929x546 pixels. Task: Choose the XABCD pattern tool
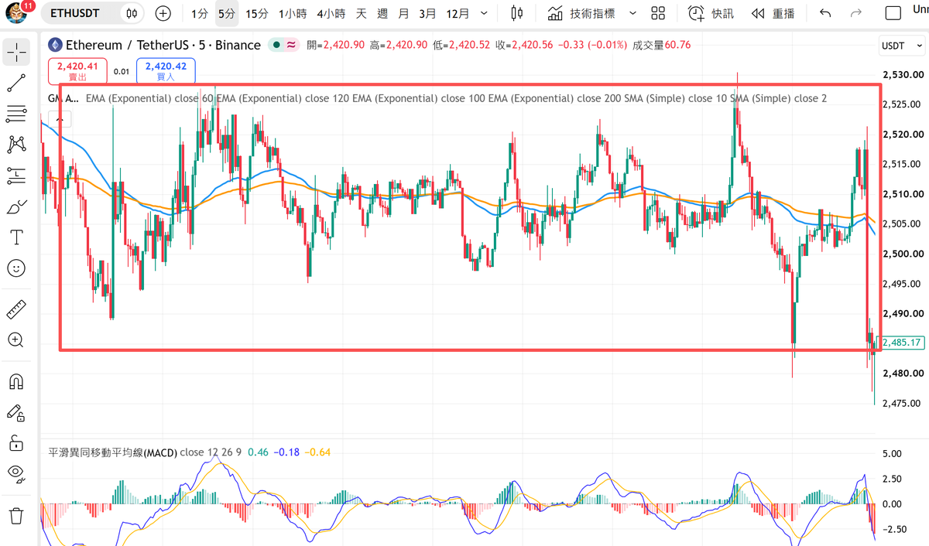coord(16,144)
